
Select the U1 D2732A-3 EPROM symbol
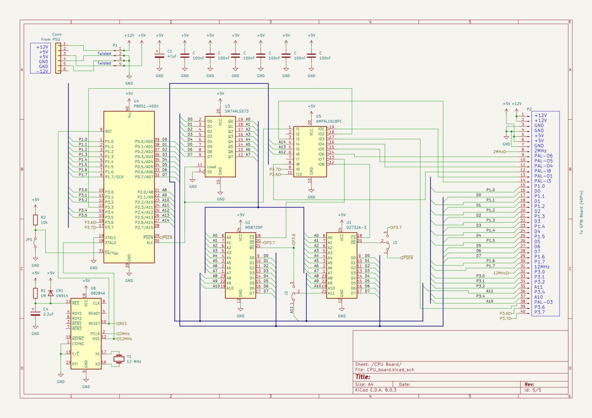pos(341,265)
